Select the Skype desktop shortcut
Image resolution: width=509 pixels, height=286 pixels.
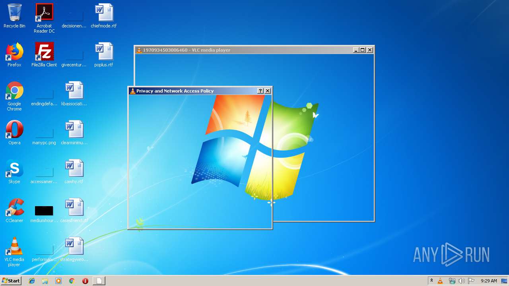click(x=14, y=172)
